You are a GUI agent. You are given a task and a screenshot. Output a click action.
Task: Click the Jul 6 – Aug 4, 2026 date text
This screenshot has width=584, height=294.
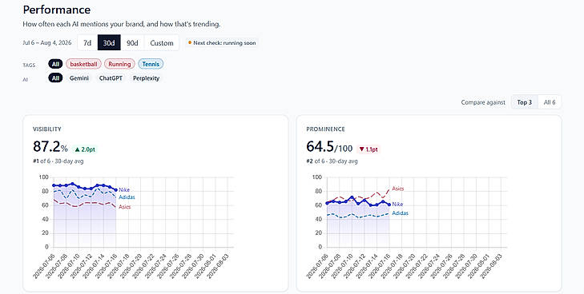(x=47, y=42)
